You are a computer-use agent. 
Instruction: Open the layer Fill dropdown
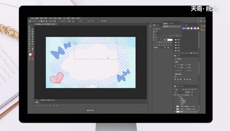tap(192, 95)
